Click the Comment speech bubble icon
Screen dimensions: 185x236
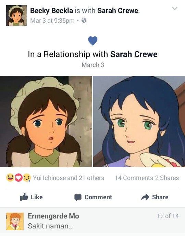(78, 197)
